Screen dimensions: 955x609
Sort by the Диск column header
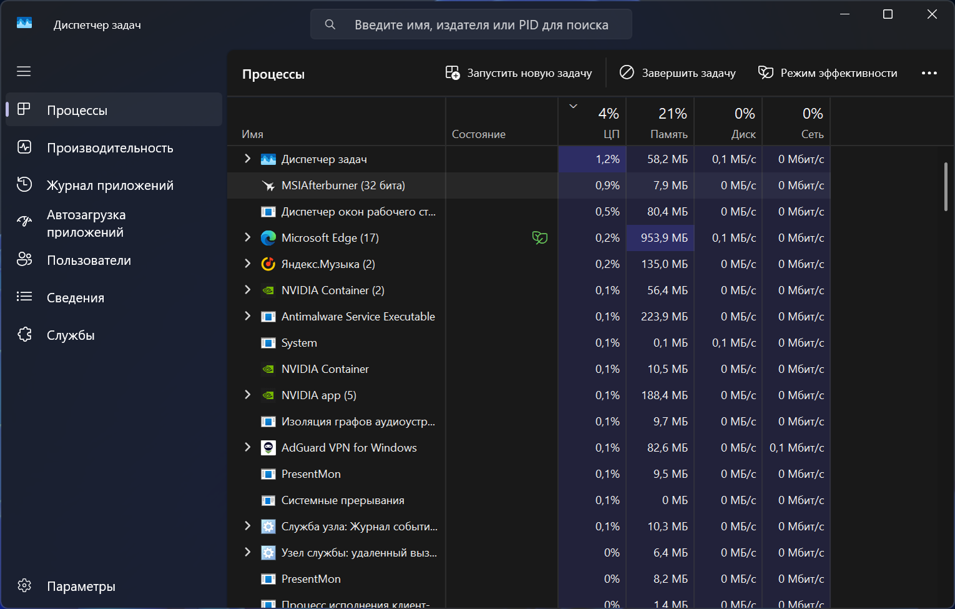pos(728,121)
